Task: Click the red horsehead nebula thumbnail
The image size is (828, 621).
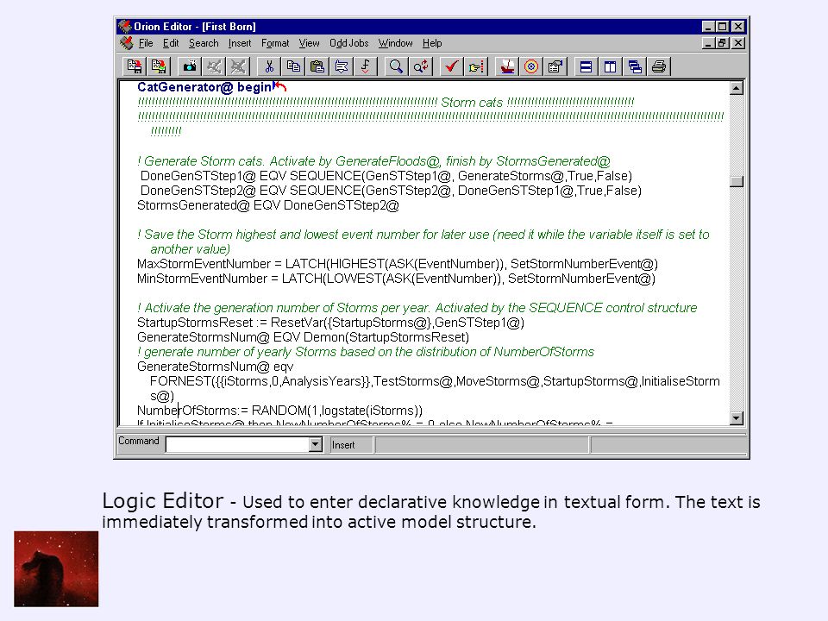Action: [56, 568]
